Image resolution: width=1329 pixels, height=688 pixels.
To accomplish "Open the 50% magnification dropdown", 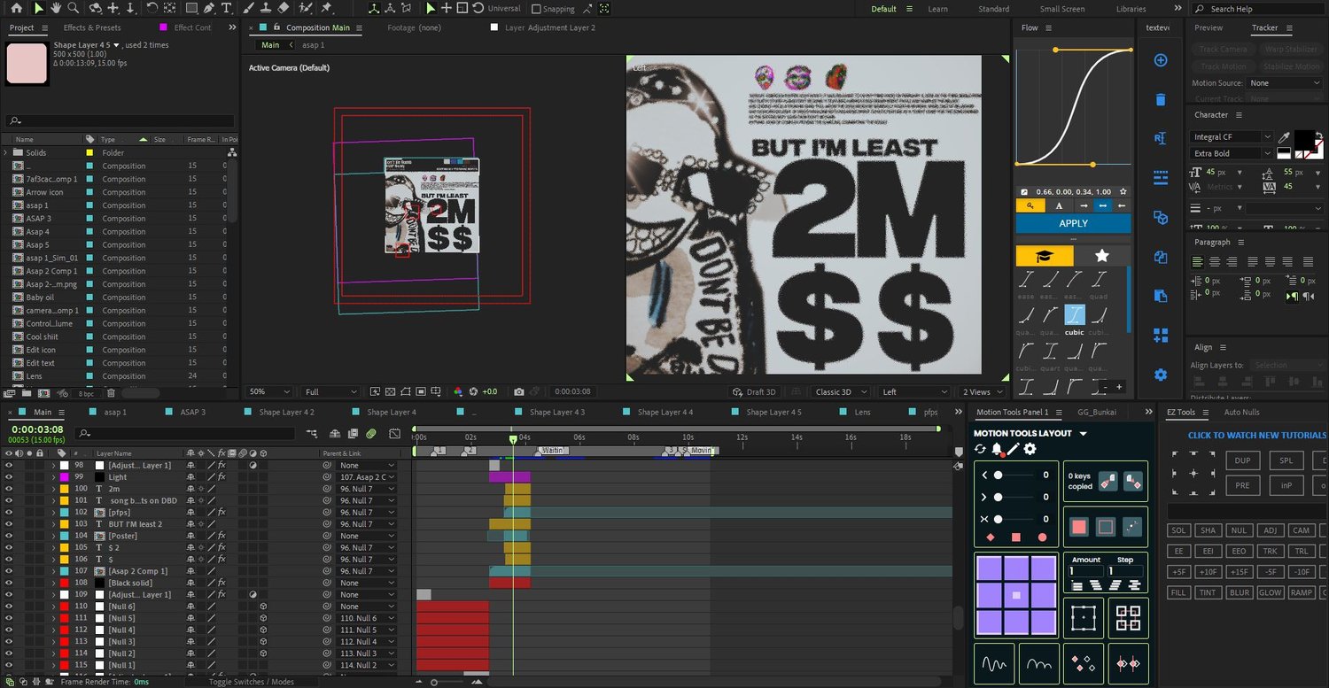I will click(x=269, y=391).
